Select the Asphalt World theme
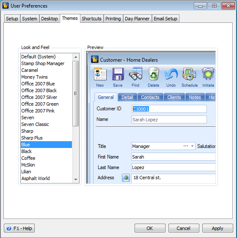 click(46, 178)
